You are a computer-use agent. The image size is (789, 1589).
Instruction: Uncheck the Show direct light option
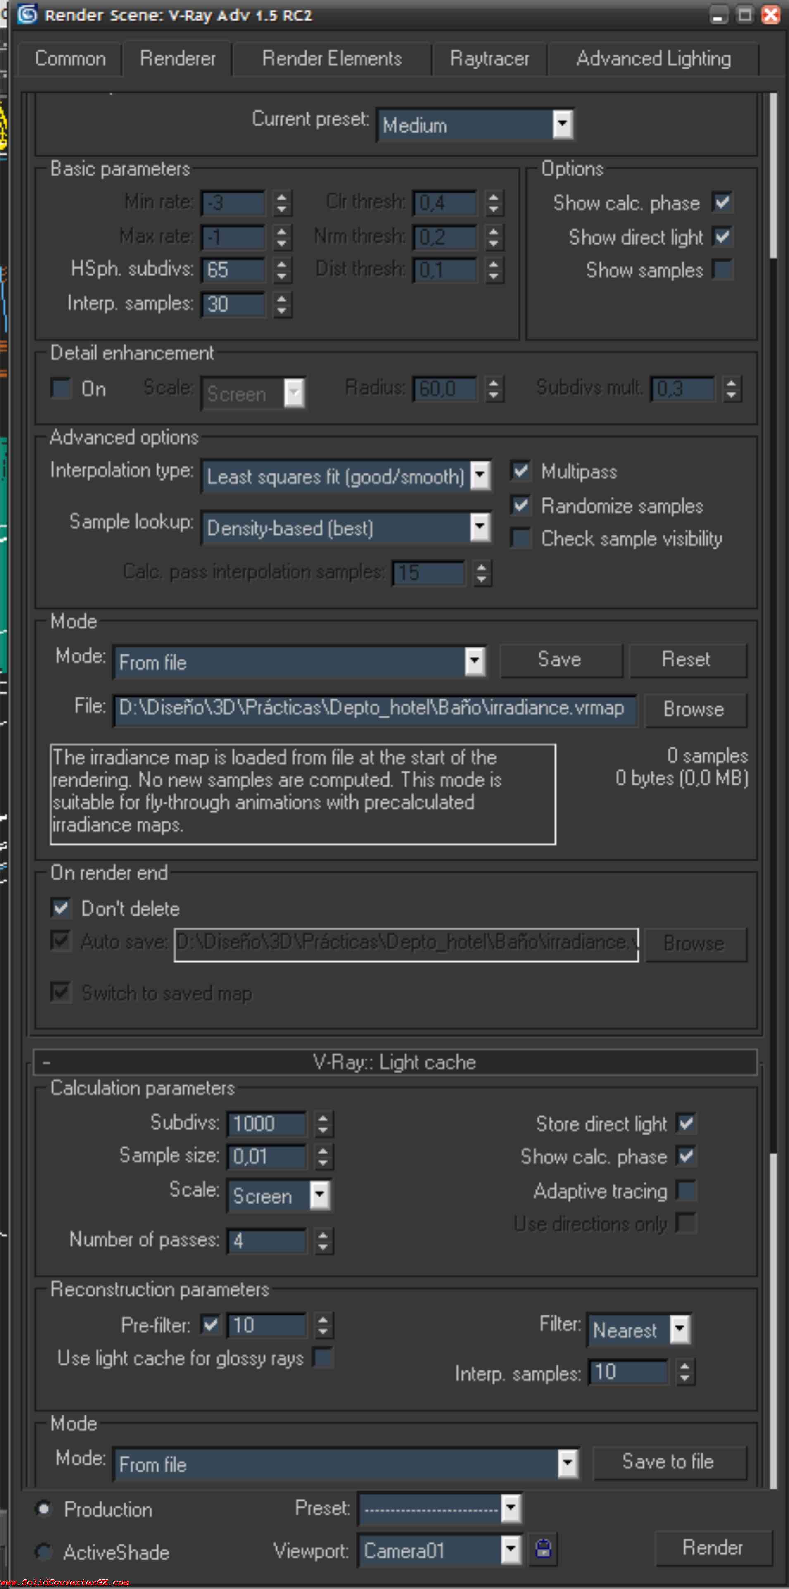pos(722,236)
